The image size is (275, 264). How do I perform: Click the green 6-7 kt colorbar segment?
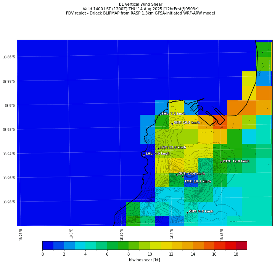tap(113, 245)
